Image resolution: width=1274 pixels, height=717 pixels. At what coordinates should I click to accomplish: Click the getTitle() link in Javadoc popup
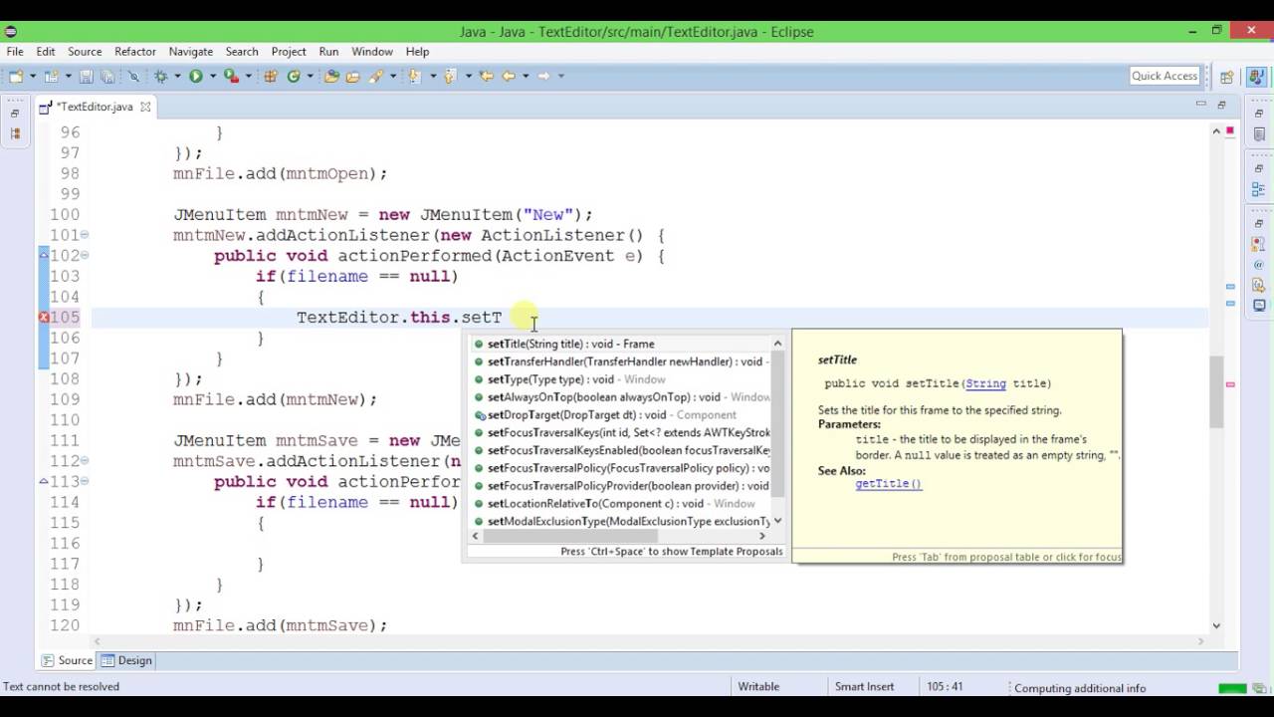click(888, 484)
